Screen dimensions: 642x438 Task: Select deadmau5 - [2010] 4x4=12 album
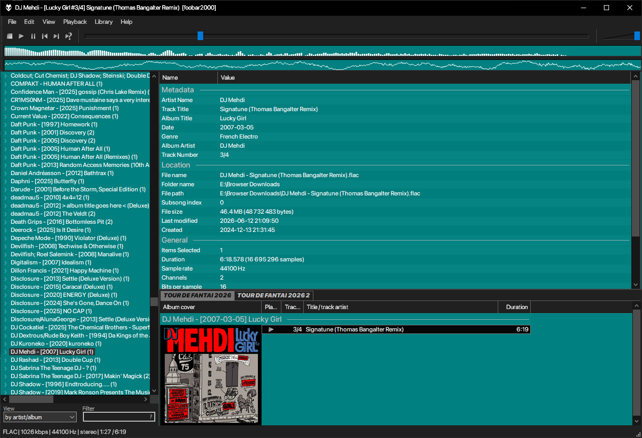[x=50, y=197]
